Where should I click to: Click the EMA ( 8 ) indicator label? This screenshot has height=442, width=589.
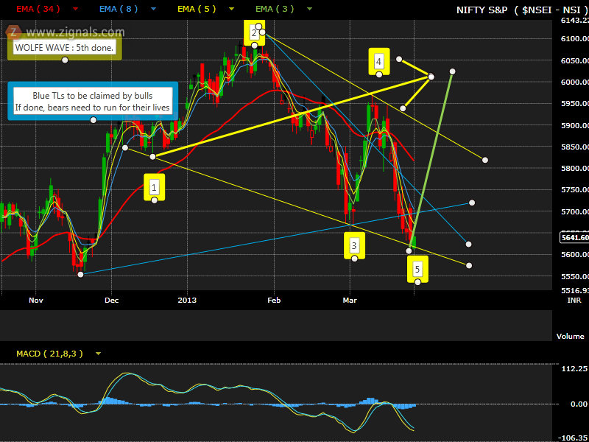coord(119,9)
